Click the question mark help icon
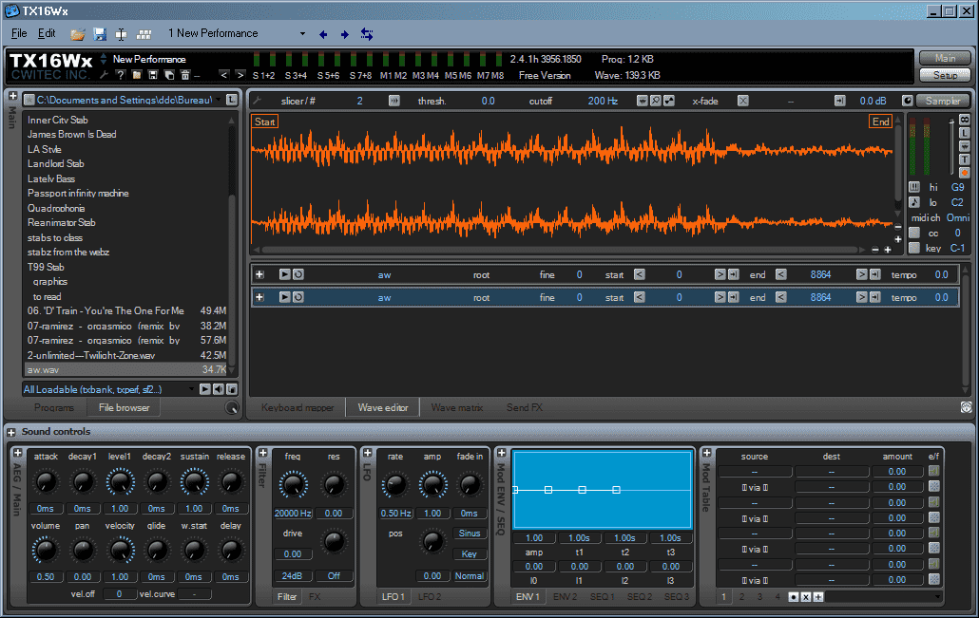Screen dimensions: 979x618 [x=121, y=74]
